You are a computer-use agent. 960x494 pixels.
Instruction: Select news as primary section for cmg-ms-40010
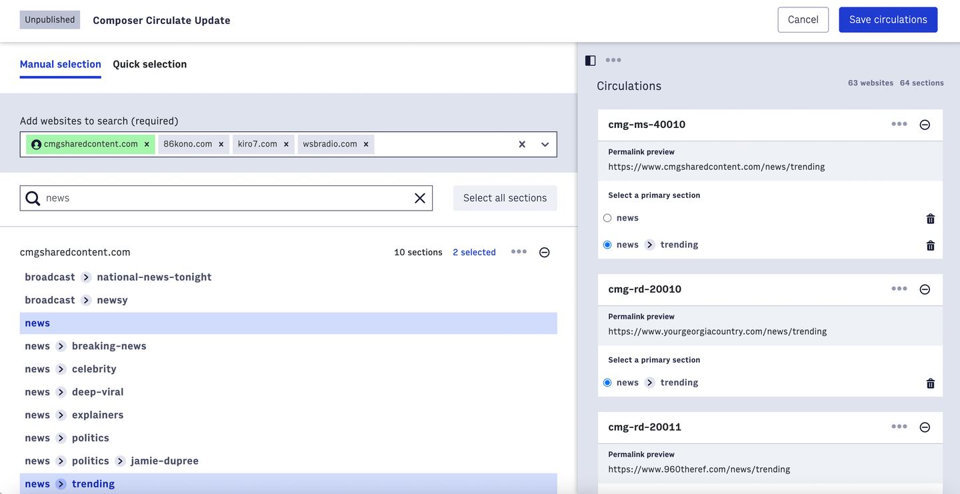click(x=607, y=218)
